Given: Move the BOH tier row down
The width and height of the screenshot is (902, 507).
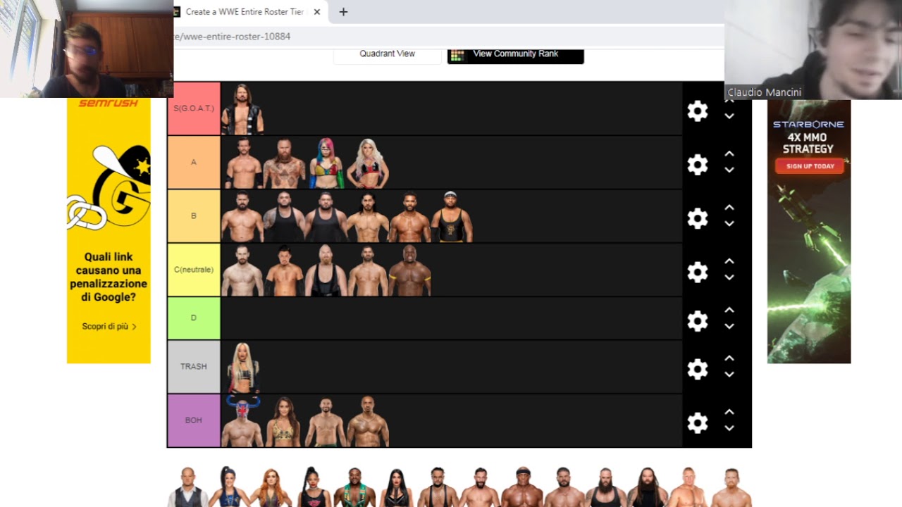Looking at the screenshot, I should click(x=729, y=428).
